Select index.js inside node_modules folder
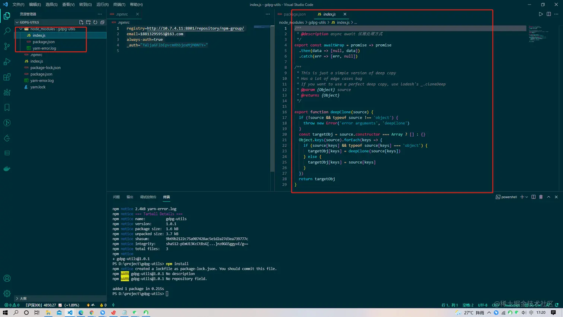 pyautogui.click(x=61, y=35)
